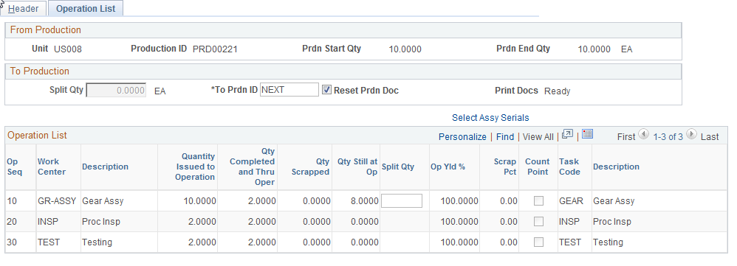Go to First rows link
This screenshot has width=737, height=266.
pos(626,136)
